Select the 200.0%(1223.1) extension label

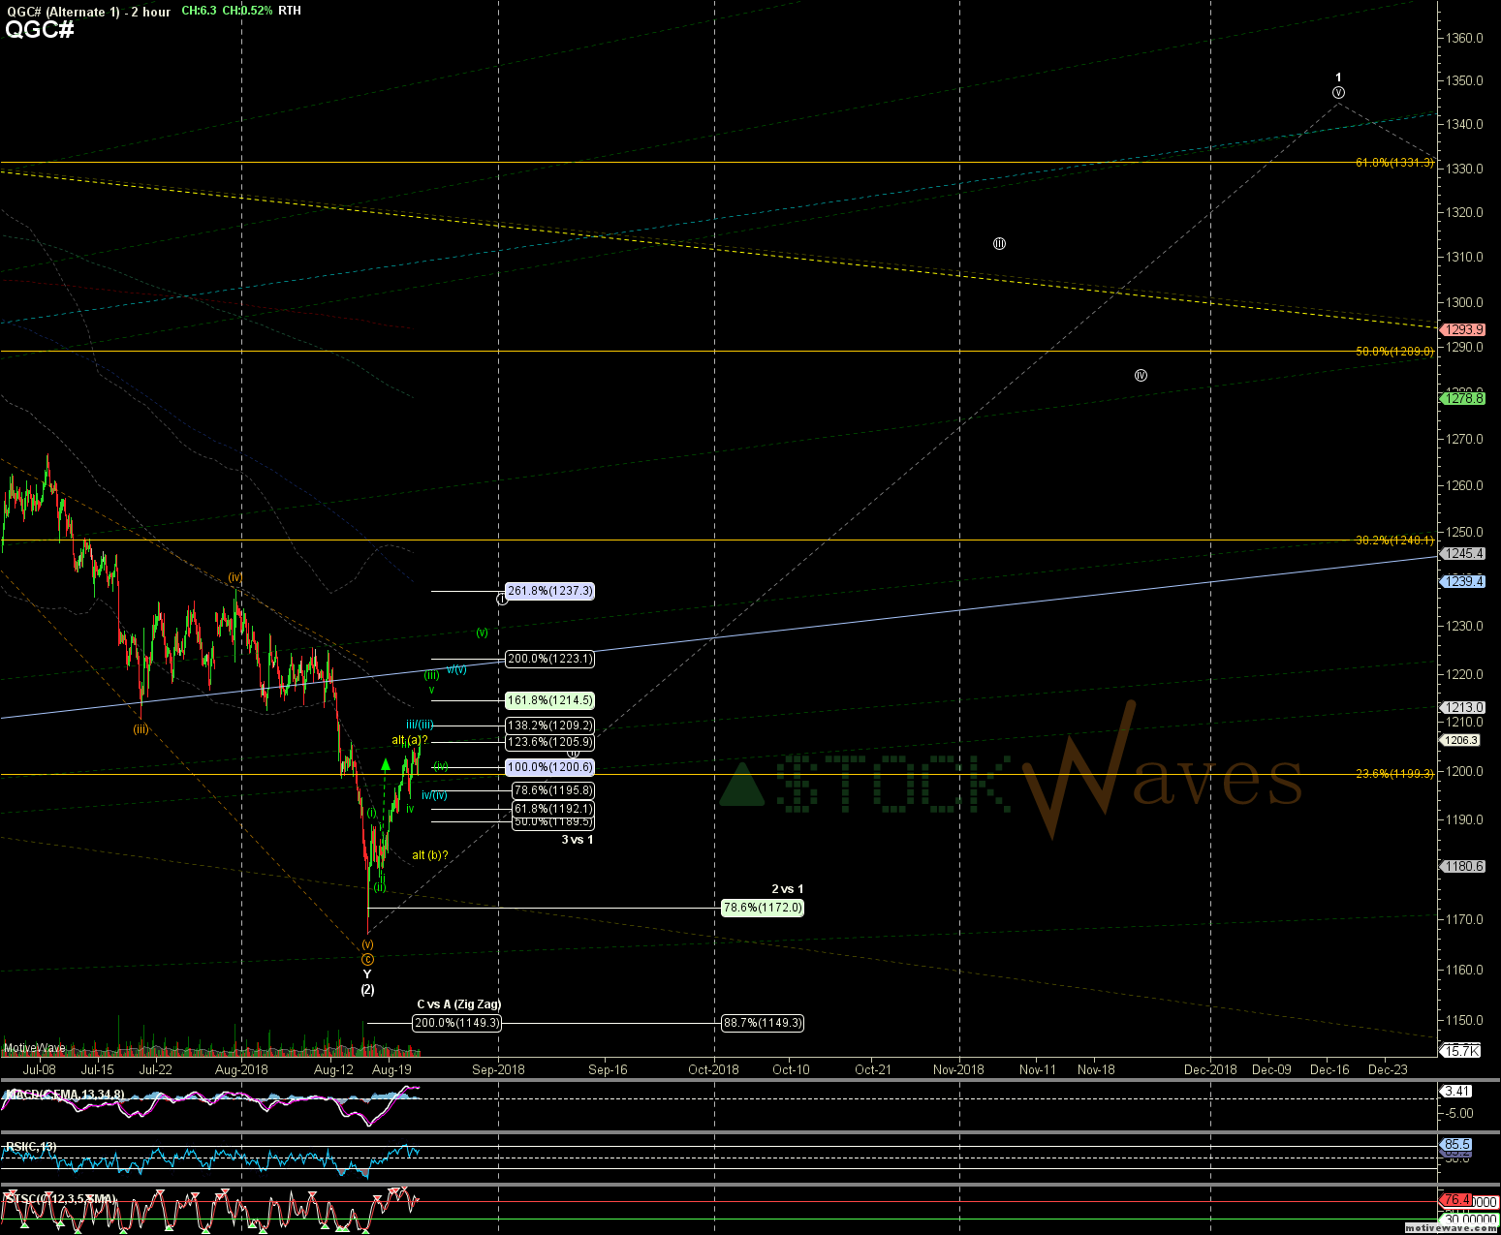(x=549, y=659)
